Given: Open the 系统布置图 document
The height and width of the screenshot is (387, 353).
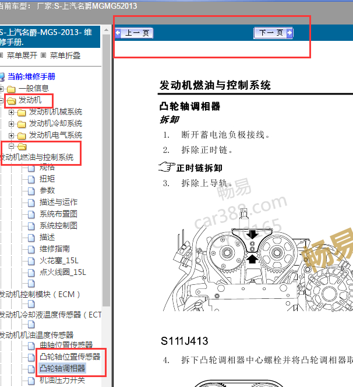Looking at the screenshot, I should click(x=58, y=214).
